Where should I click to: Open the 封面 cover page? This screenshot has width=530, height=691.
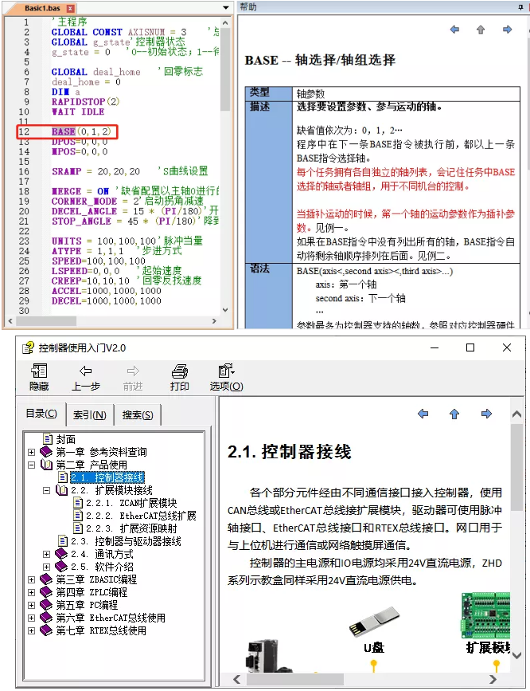66,439
